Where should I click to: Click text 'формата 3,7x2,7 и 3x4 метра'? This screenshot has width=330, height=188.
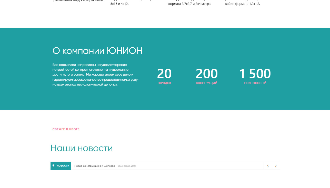[189, 4]
